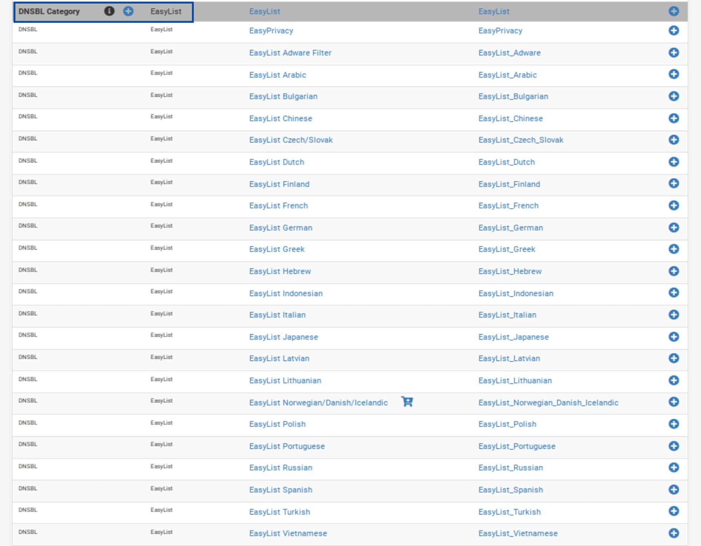
Task: Add the EasyList_French feed
Action: click(674, 205)
